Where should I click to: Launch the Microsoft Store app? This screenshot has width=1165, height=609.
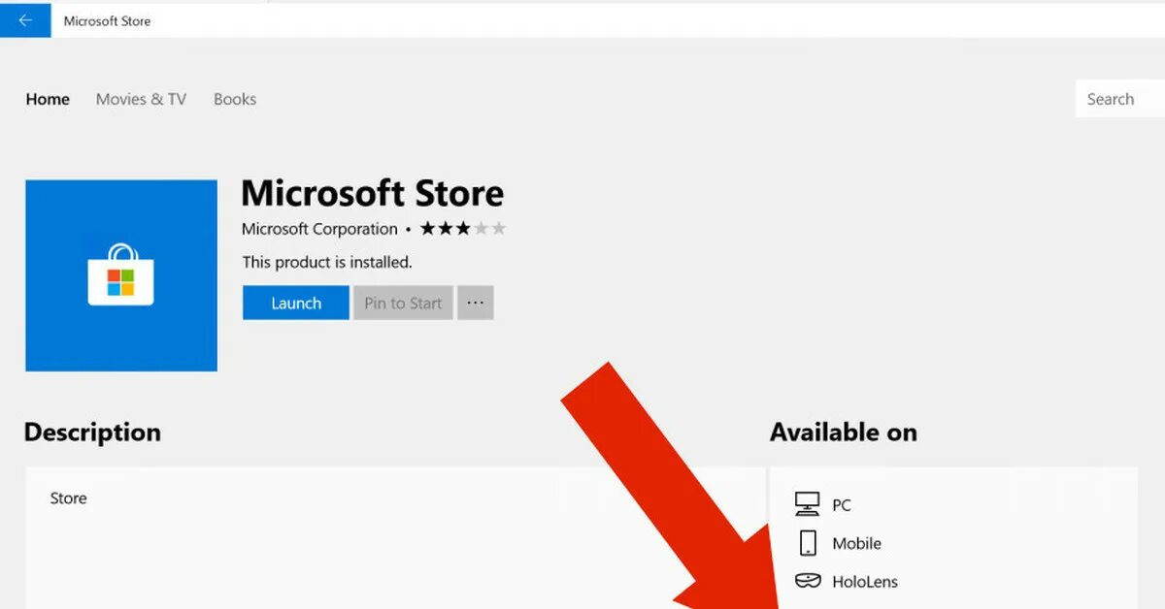296,303
